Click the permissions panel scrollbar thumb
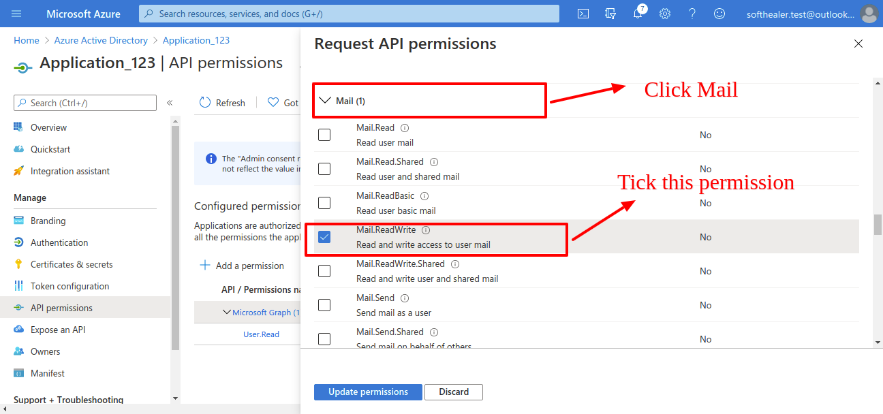The width and height of the screenshot is (883, 414). pos(878,225)
